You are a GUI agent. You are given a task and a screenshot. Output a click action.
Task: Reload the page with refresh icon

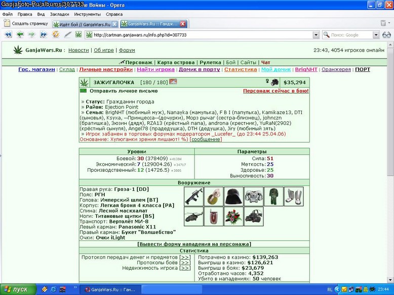[56, 34]
